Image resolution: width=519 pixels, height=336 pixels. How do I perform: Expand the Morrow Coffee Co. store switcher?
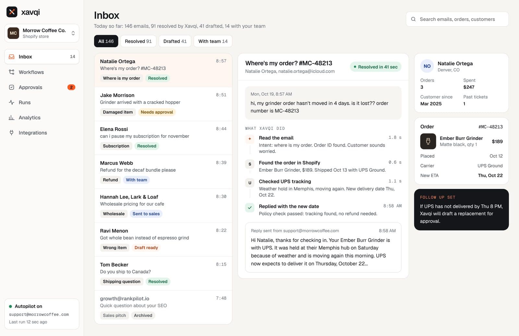pos(42,33)
